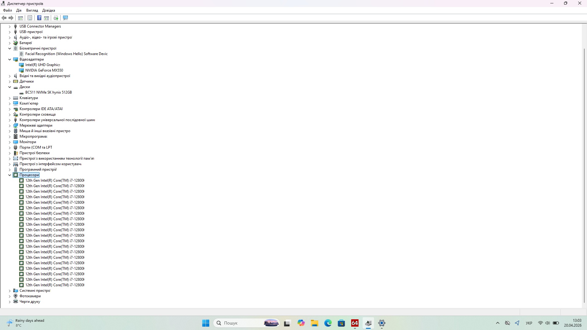Click Scan for hardware changes monitor icon
587x330 pixels.
pos(65,18)
